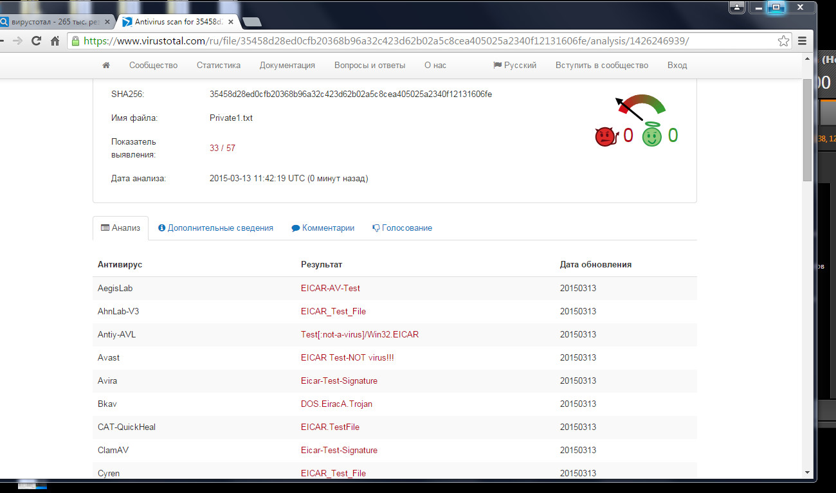Go to the browser home page
Viewport: 836px width, 493px height.
55,40
